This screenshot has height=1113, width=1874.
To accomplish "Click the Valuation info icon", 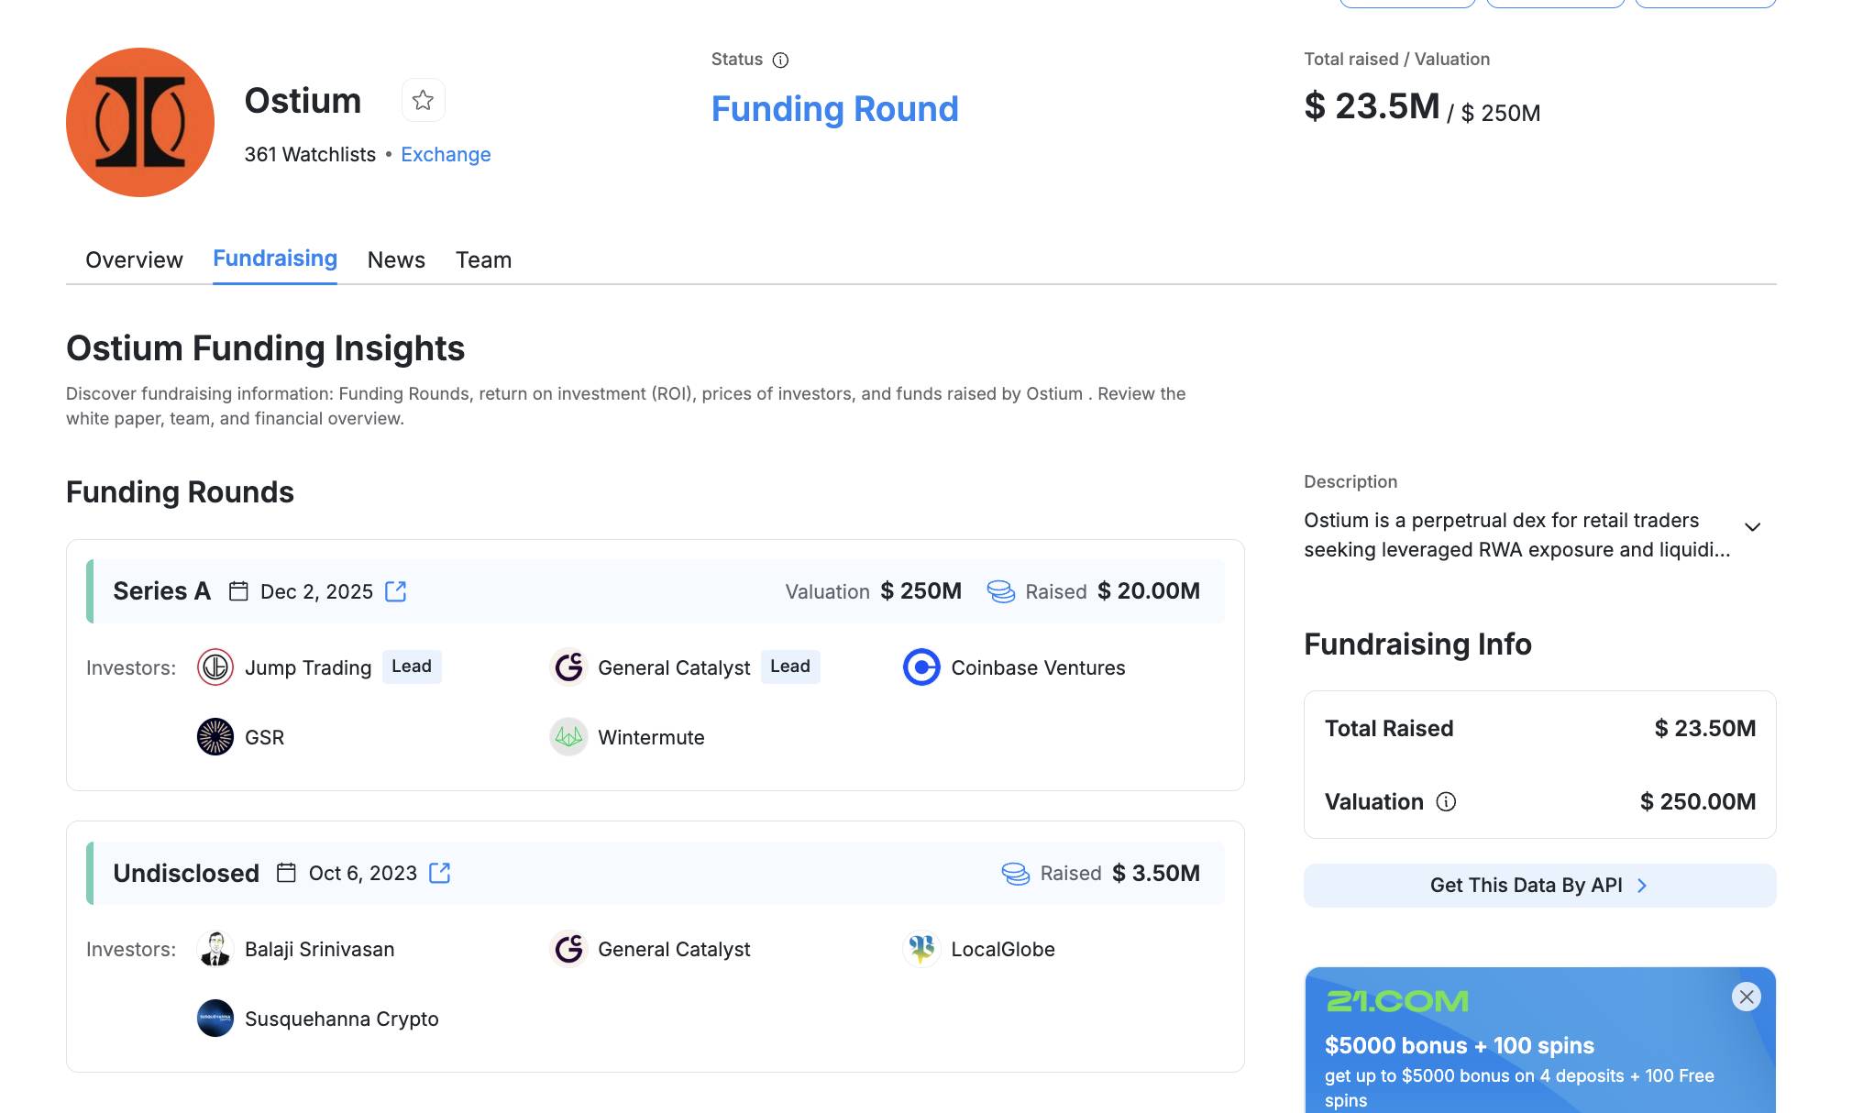I will (x=1446, y=802).
